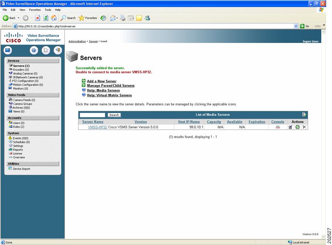Open the operator view with the monitor round icon
The height and width of the screenshot is (245, 332).
(8, 50)
